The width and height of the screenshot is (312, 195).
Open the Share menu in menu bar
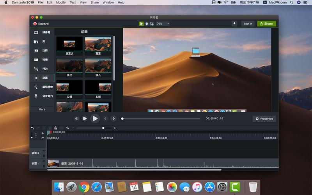click(x=94, y=2)
